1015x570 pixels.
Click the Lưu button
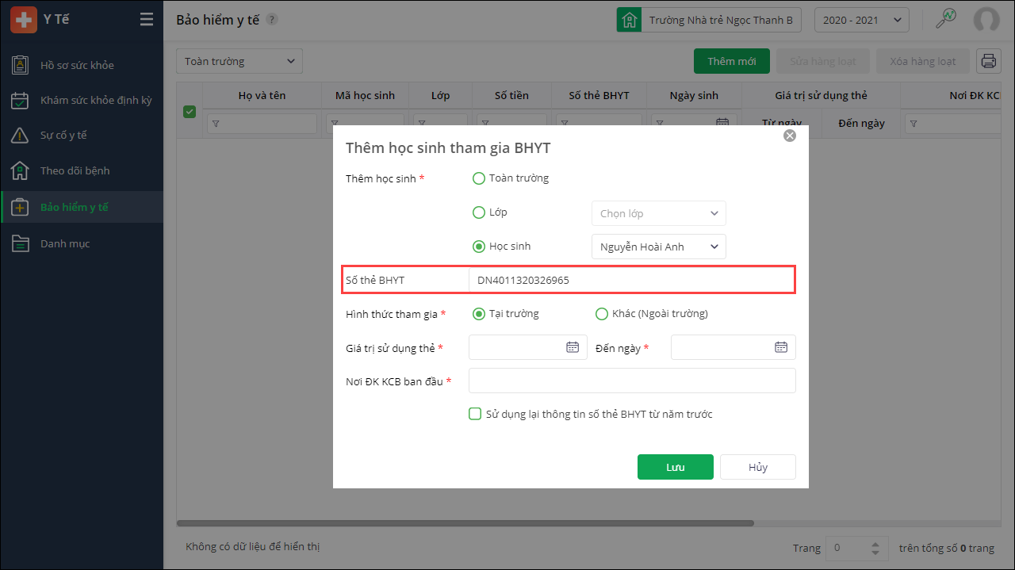(675, 467)
